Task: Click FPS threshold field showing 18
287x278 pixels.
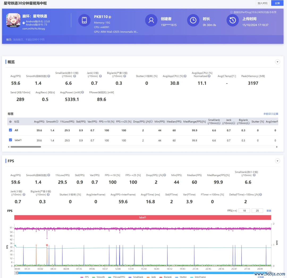Action: (244, 211)
